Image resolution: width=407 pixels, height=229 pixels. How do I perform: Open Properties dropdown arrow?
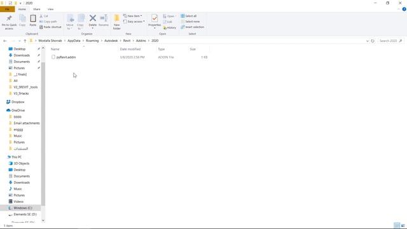coord(155,28)
